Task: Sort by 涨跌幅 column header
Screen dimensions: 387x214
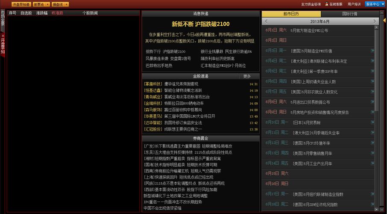Action: (x=42, y=13)
